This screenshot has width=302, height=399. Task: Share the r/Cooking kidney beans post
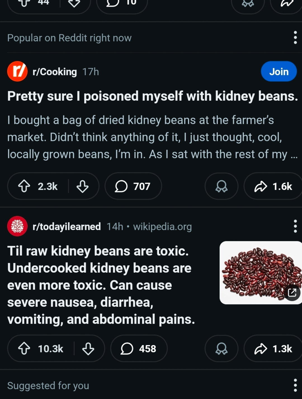click(273, 186)
